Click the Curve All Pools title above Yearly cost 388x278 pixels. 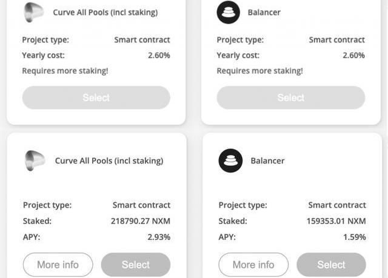(x=105, y=12)
